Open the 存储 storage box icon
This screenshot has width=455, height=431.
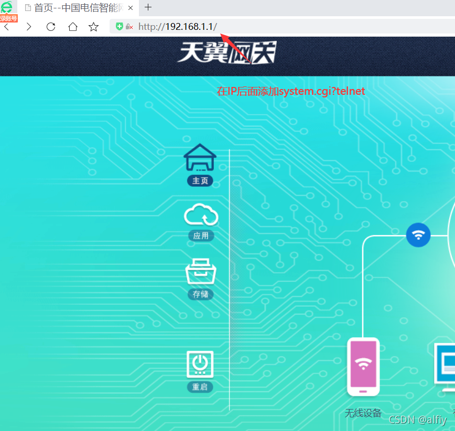pos(201,271)
